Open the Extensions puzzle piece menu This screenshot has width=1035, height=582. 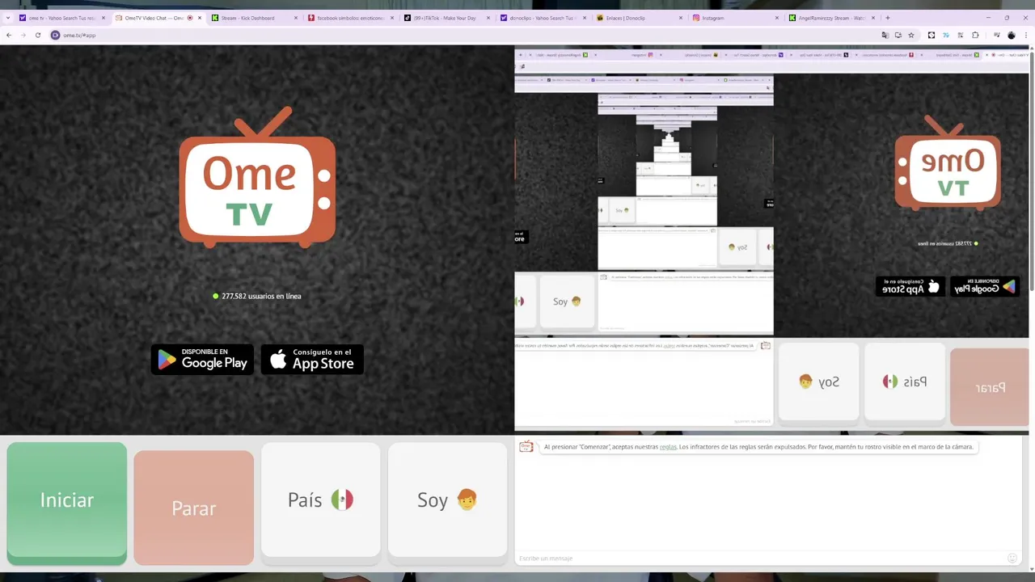(975, 35)
